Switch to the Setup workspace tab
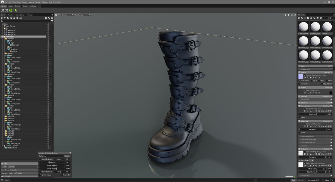Viewport: 335px width, 182px height. click(10, 6)
